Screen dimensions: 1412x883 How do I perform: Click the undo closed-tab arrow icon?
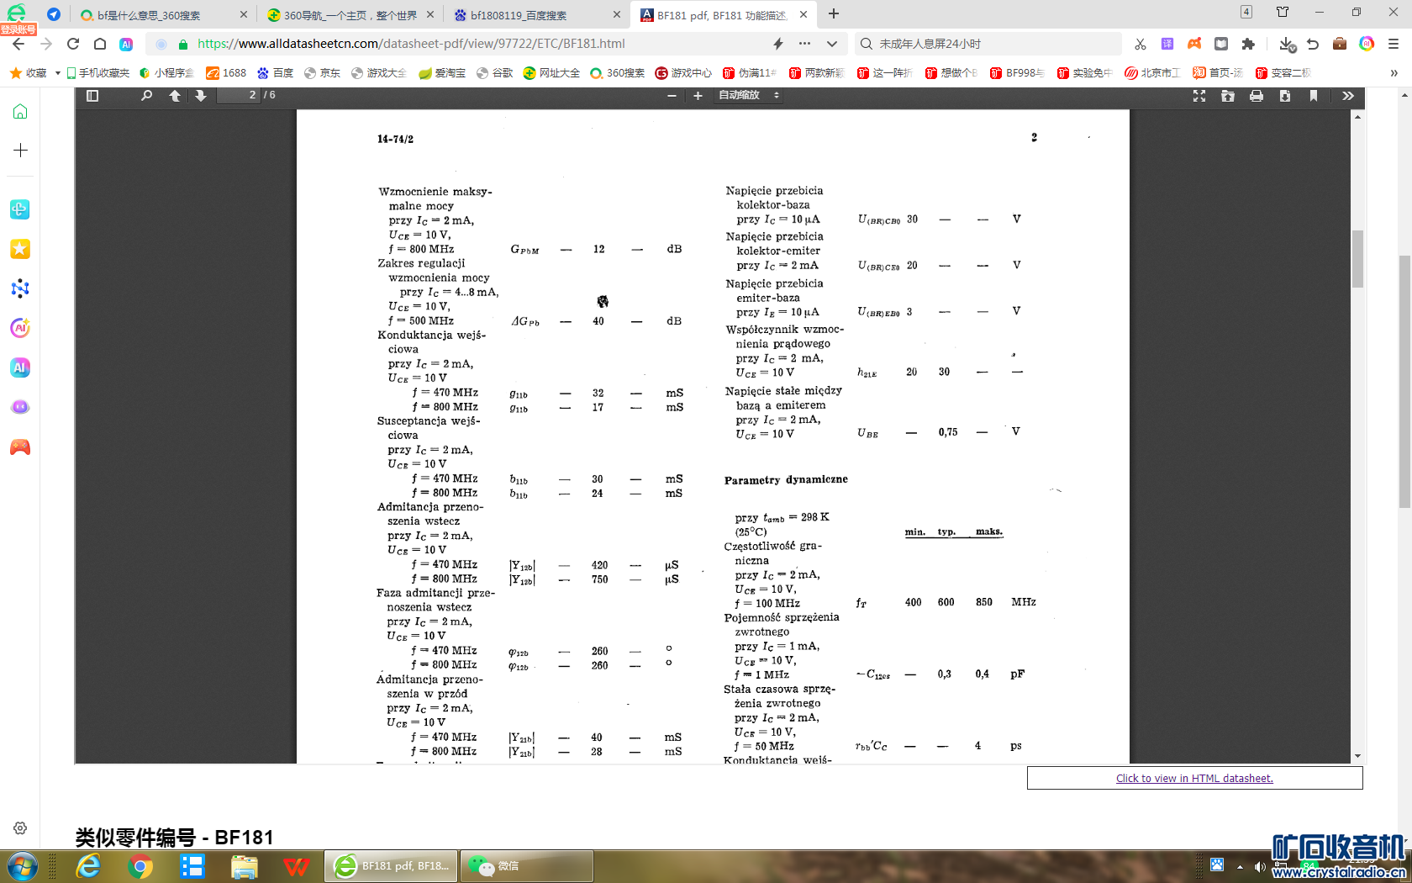(x=1313, y=44)
